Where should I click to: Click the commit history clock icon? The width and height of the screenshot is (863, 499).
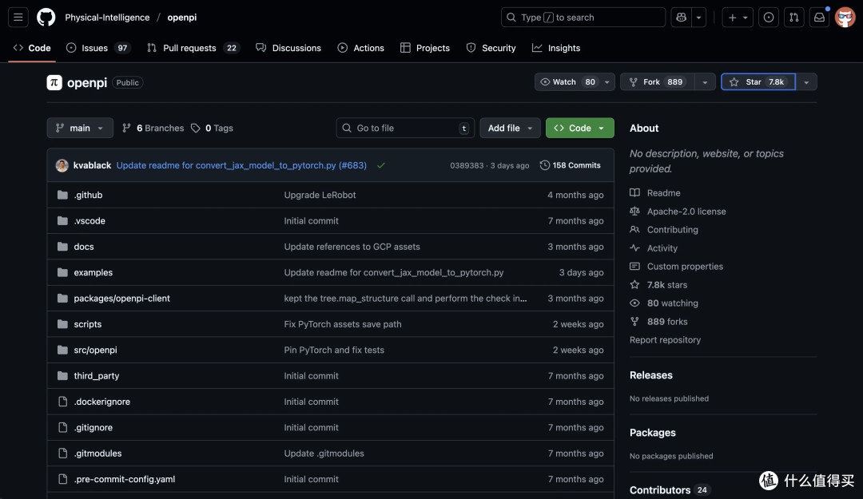coord(544,165)
